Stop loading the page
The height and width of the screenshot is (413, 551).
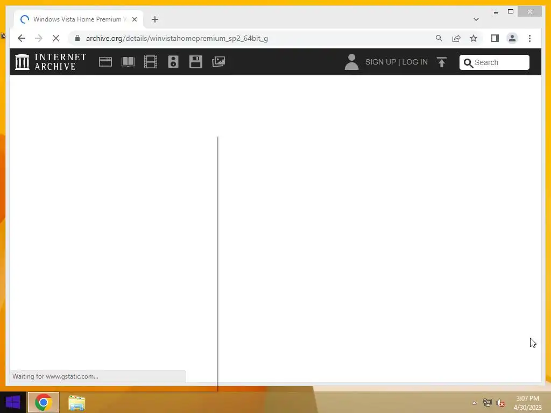(56, 38)
